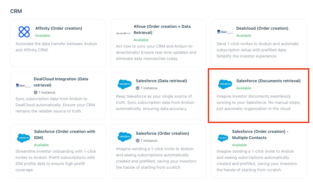Image resolution: width=313 pixels, height=182 pixels.
Task: Click 'Sync subscription data from Anduin to DealCloud' description
Action: (x=55, y=105)
